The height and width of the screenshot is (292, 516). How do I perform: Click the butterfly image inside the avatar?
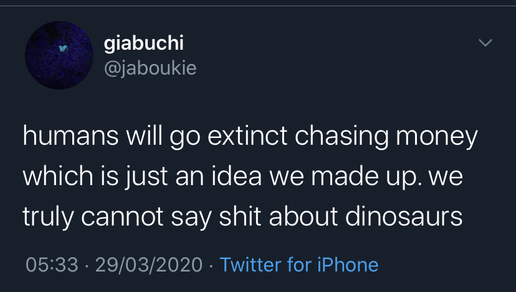click(63, 48)
